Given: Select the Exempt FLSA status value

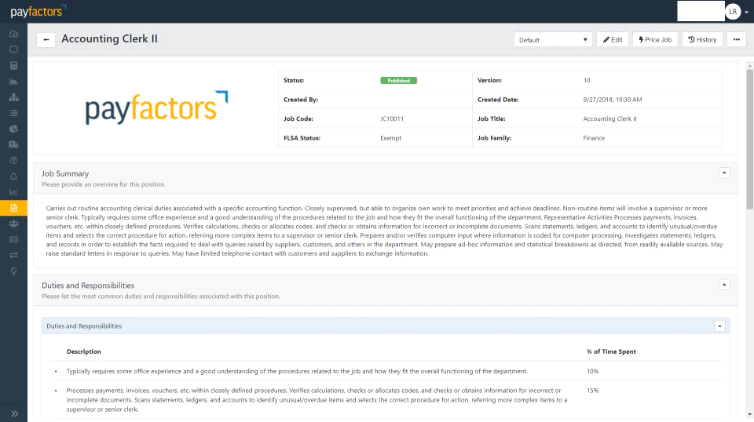Looking at the screenshot, I should tap(390, 138).
